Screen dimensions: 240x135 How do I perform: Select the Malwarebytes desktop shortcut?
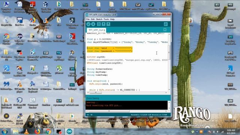6,86
